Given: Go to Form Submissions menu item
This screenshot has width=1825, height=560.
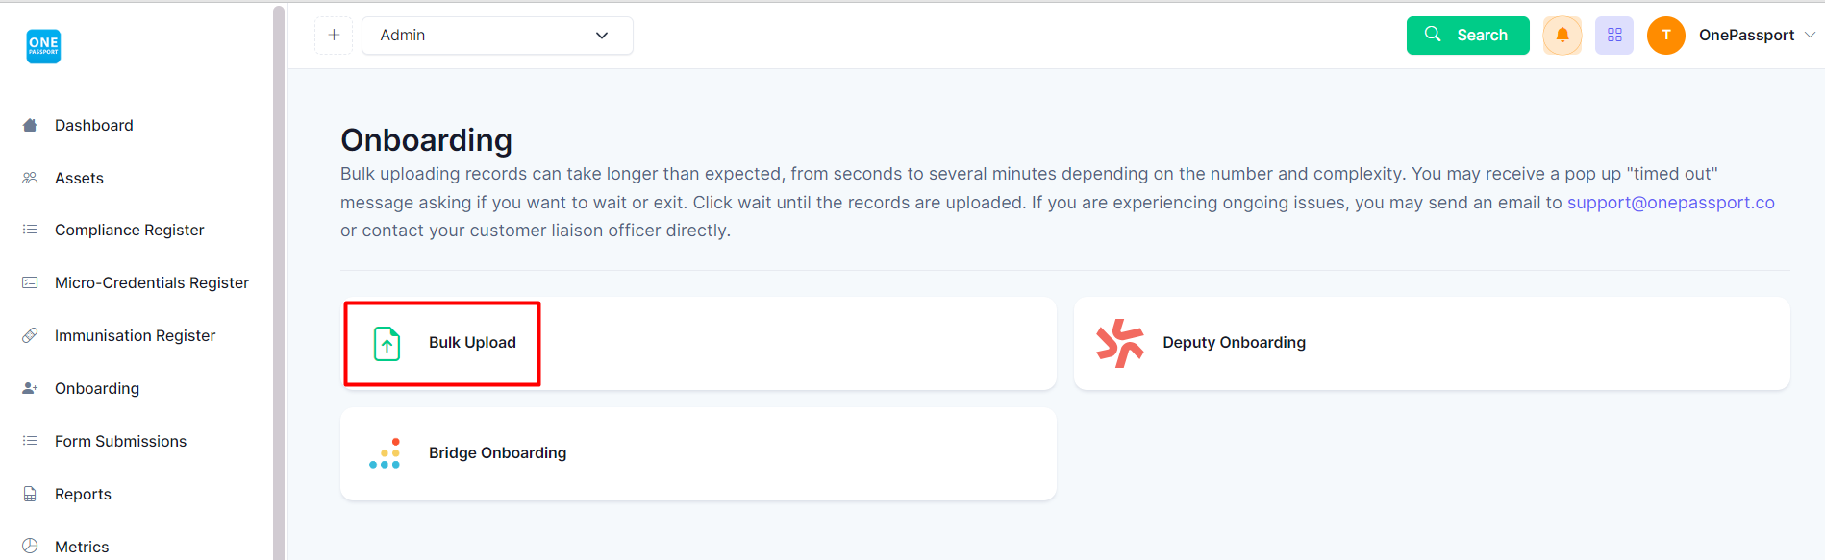Looking at the screenshot, I should click(121, 441).
